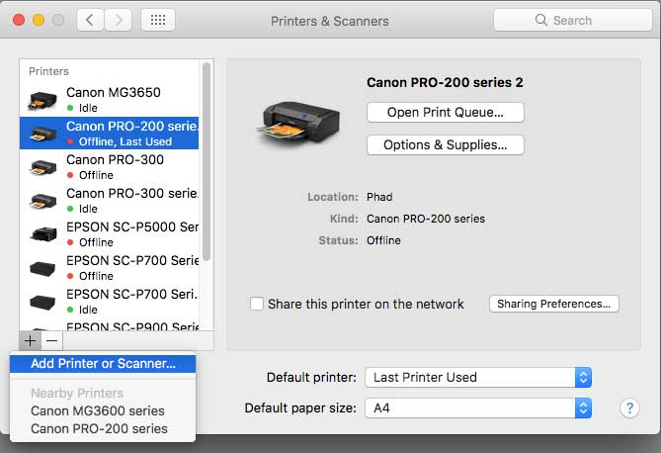The image size is (661, 453).
Task: Select the offline EPSON SC-P700 Series name
Action: 132,260
